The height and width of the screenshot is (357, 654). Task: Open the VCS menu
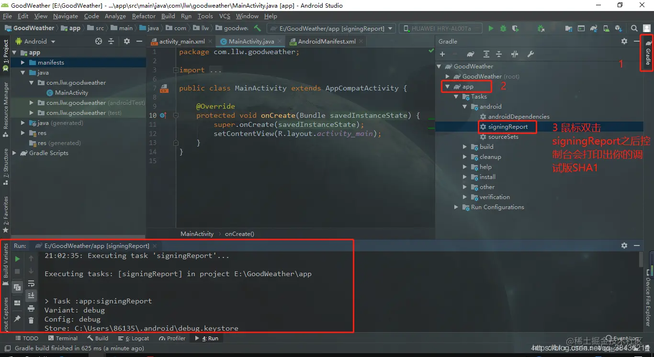(x=225, y=16)
